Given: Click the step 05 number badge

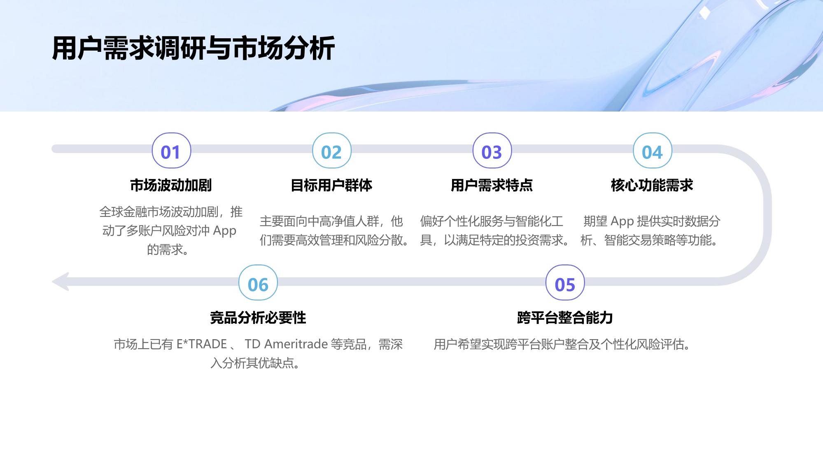Looking at the screenshot, I should click(x=565, y=283).
